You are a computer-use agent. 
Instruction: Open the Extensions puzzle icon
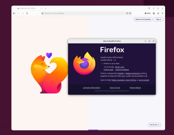point(158,13)
